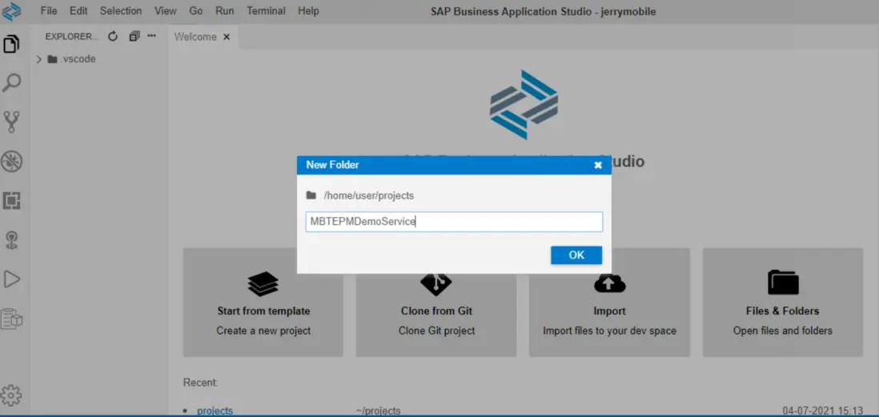Confirm new folder with OK button

(x=576, y=255)
